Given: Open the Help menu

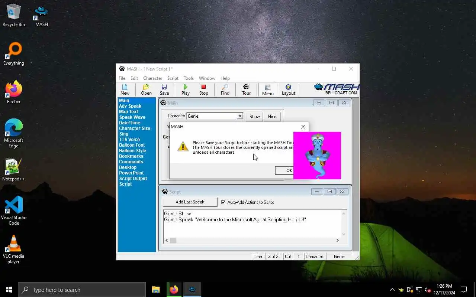Looking at the screenshot, I should tap(225, 78).
